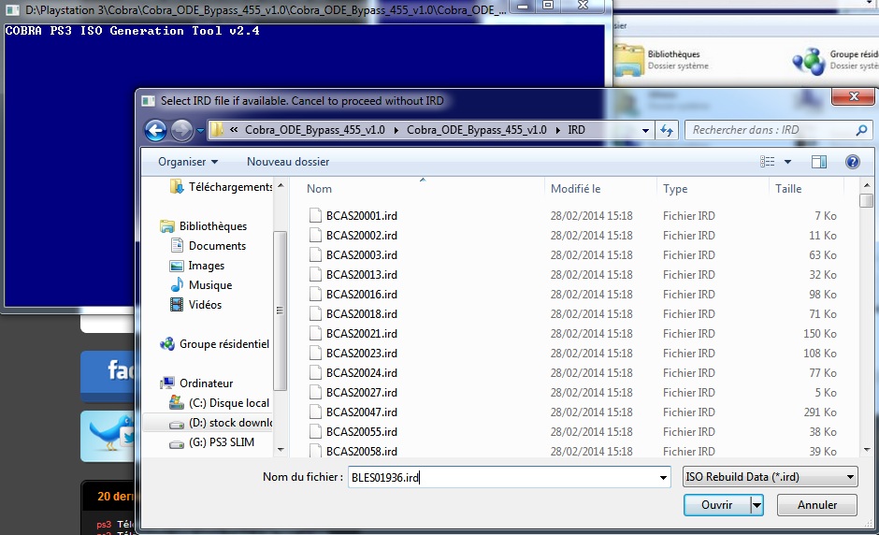
Task: Click the Nouveau dossier toolbar item
Action: [288, 162]
